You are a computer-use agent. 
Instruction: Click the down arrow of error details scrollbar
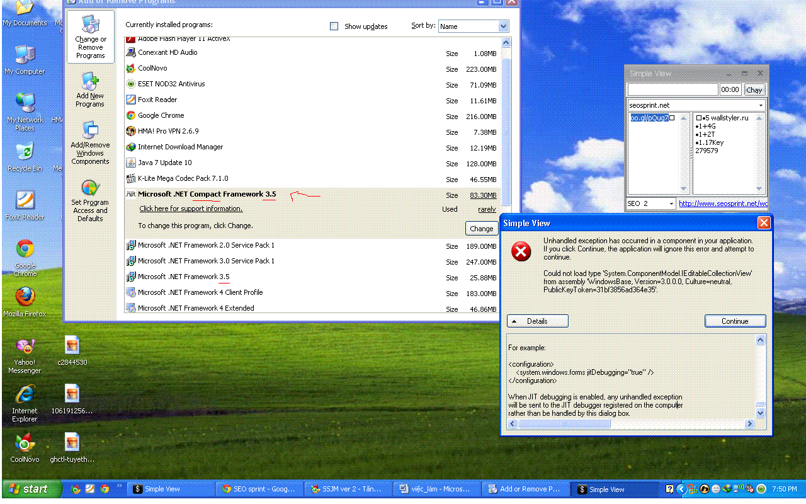pyautogui.click(x=760, y=413)
